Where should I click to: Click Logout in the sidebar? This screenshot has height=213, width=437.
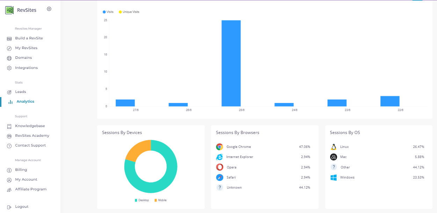point(22,207)
